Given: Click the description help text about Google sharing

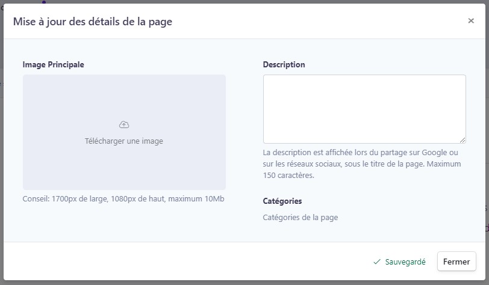Looking at the screenshot, I should click(360, 153).
